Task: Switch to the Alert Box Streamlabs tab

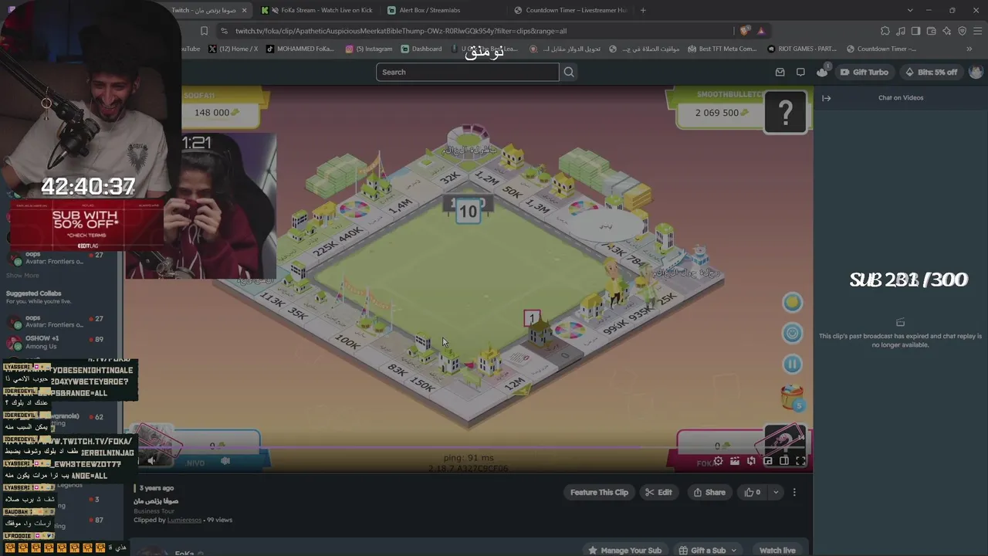Action: pos(444,10)
